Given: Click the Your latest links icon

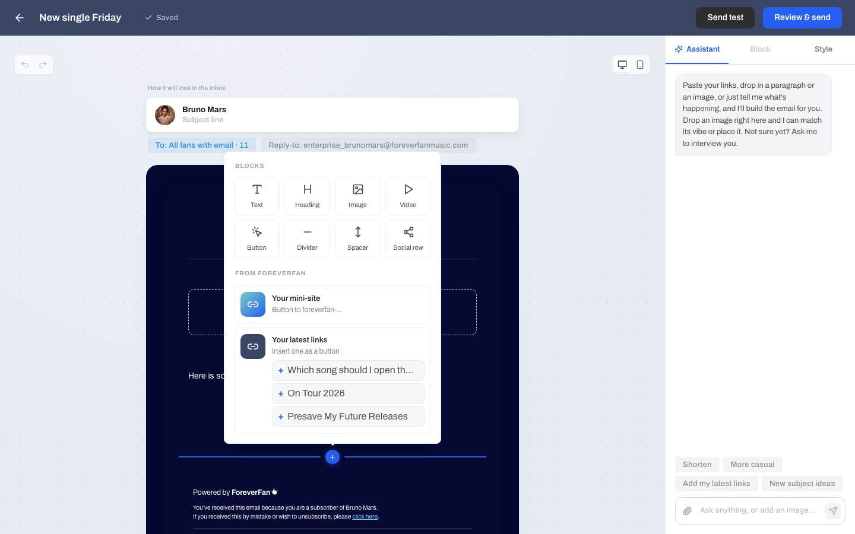Looking at the screenshot, I should coord(253,347).
